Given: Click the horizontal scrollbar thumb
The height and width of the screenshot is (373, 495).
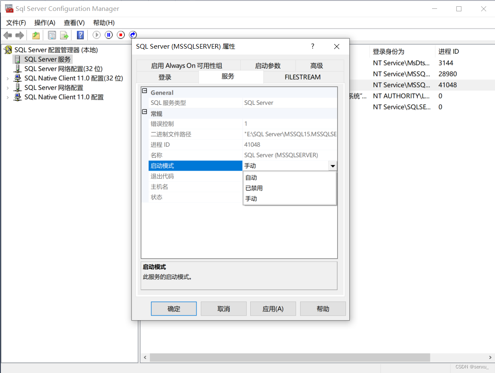Looking at the screenshot, I should [x=290, y=357].
